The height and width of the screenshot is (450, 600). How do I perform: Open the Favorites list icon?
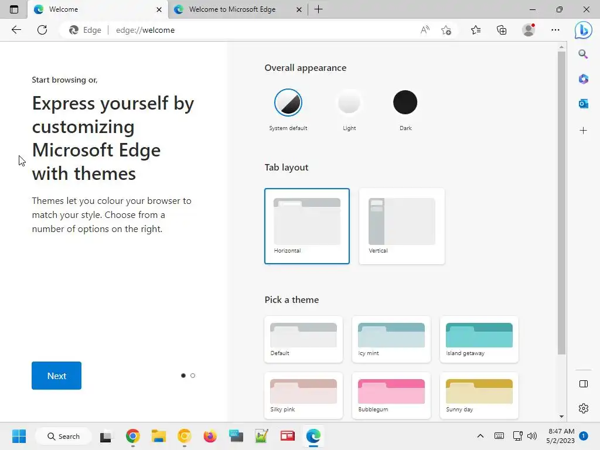pos(476,30)
